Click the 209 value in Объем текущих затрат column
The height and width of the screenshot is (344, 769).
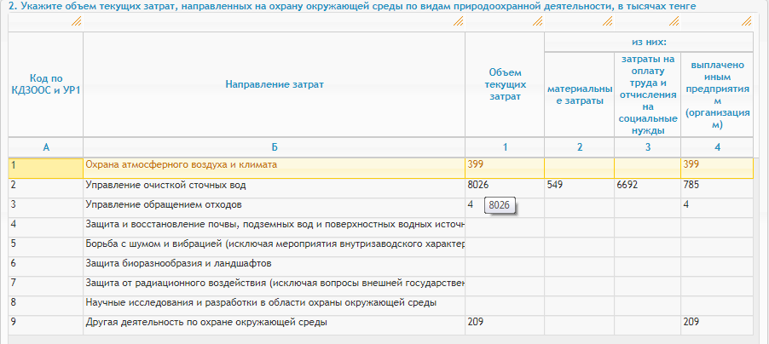coord(504,322)
